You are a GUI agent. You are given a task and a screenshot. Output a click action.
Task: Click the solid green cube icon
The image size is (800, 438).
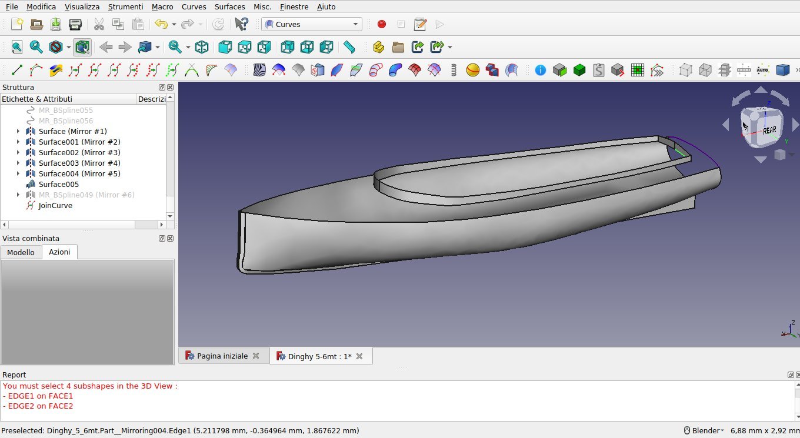pyautogui.click(x=579, y=70)
